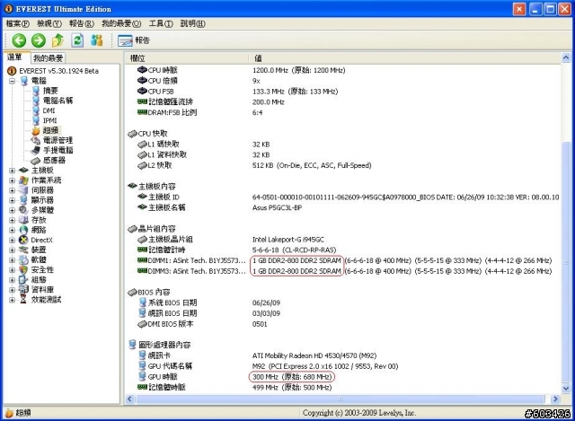Click the horizontal scrollbar right arrow

pos(555,399)
